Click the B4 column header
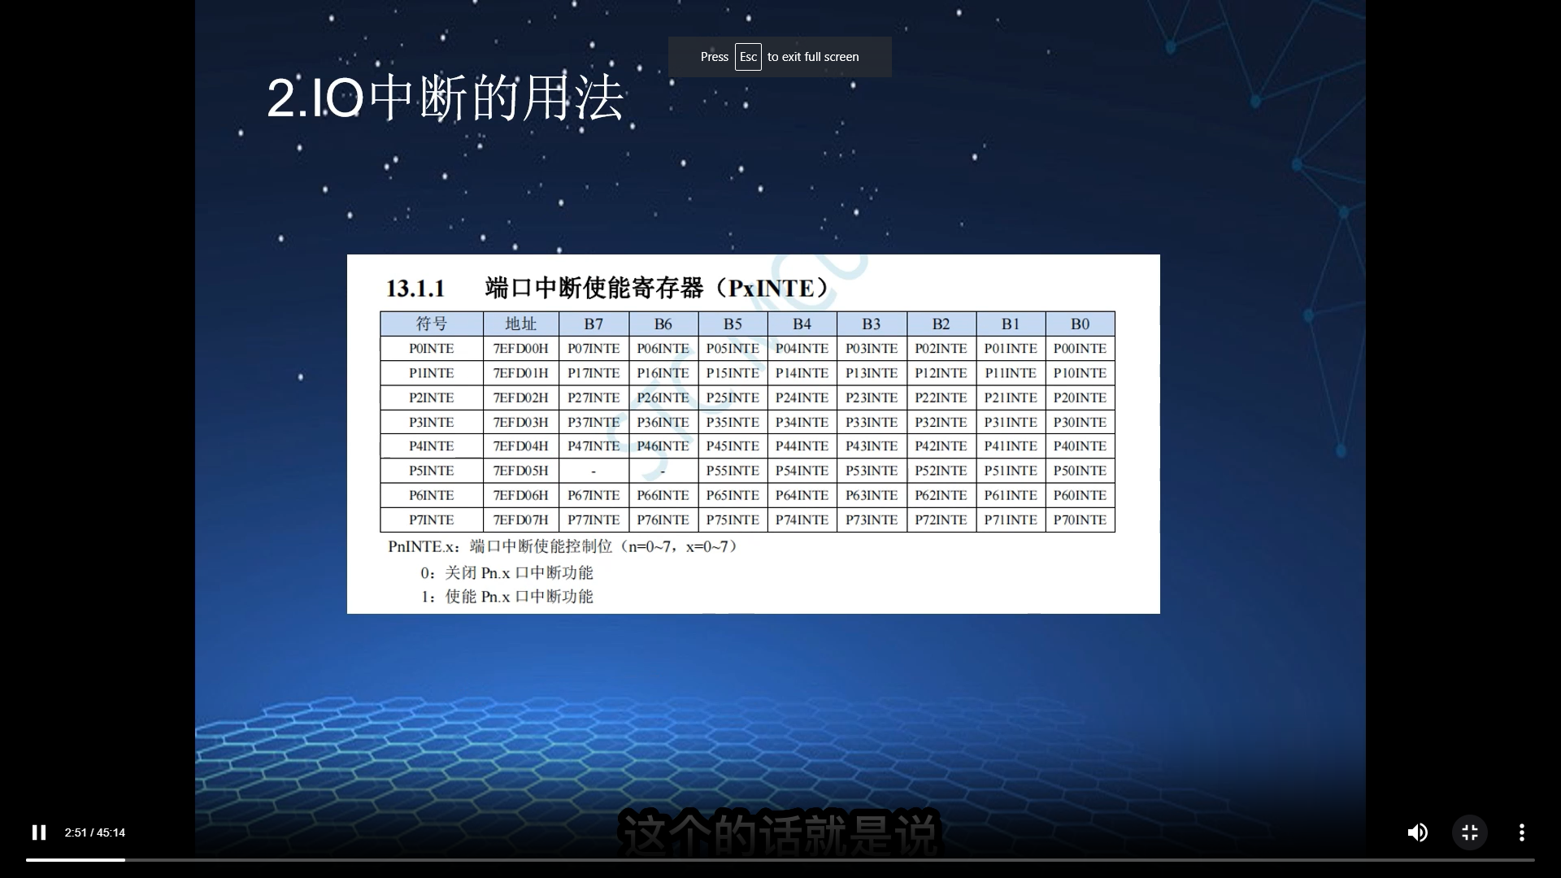1561x878 pixels. coord(802,324)
